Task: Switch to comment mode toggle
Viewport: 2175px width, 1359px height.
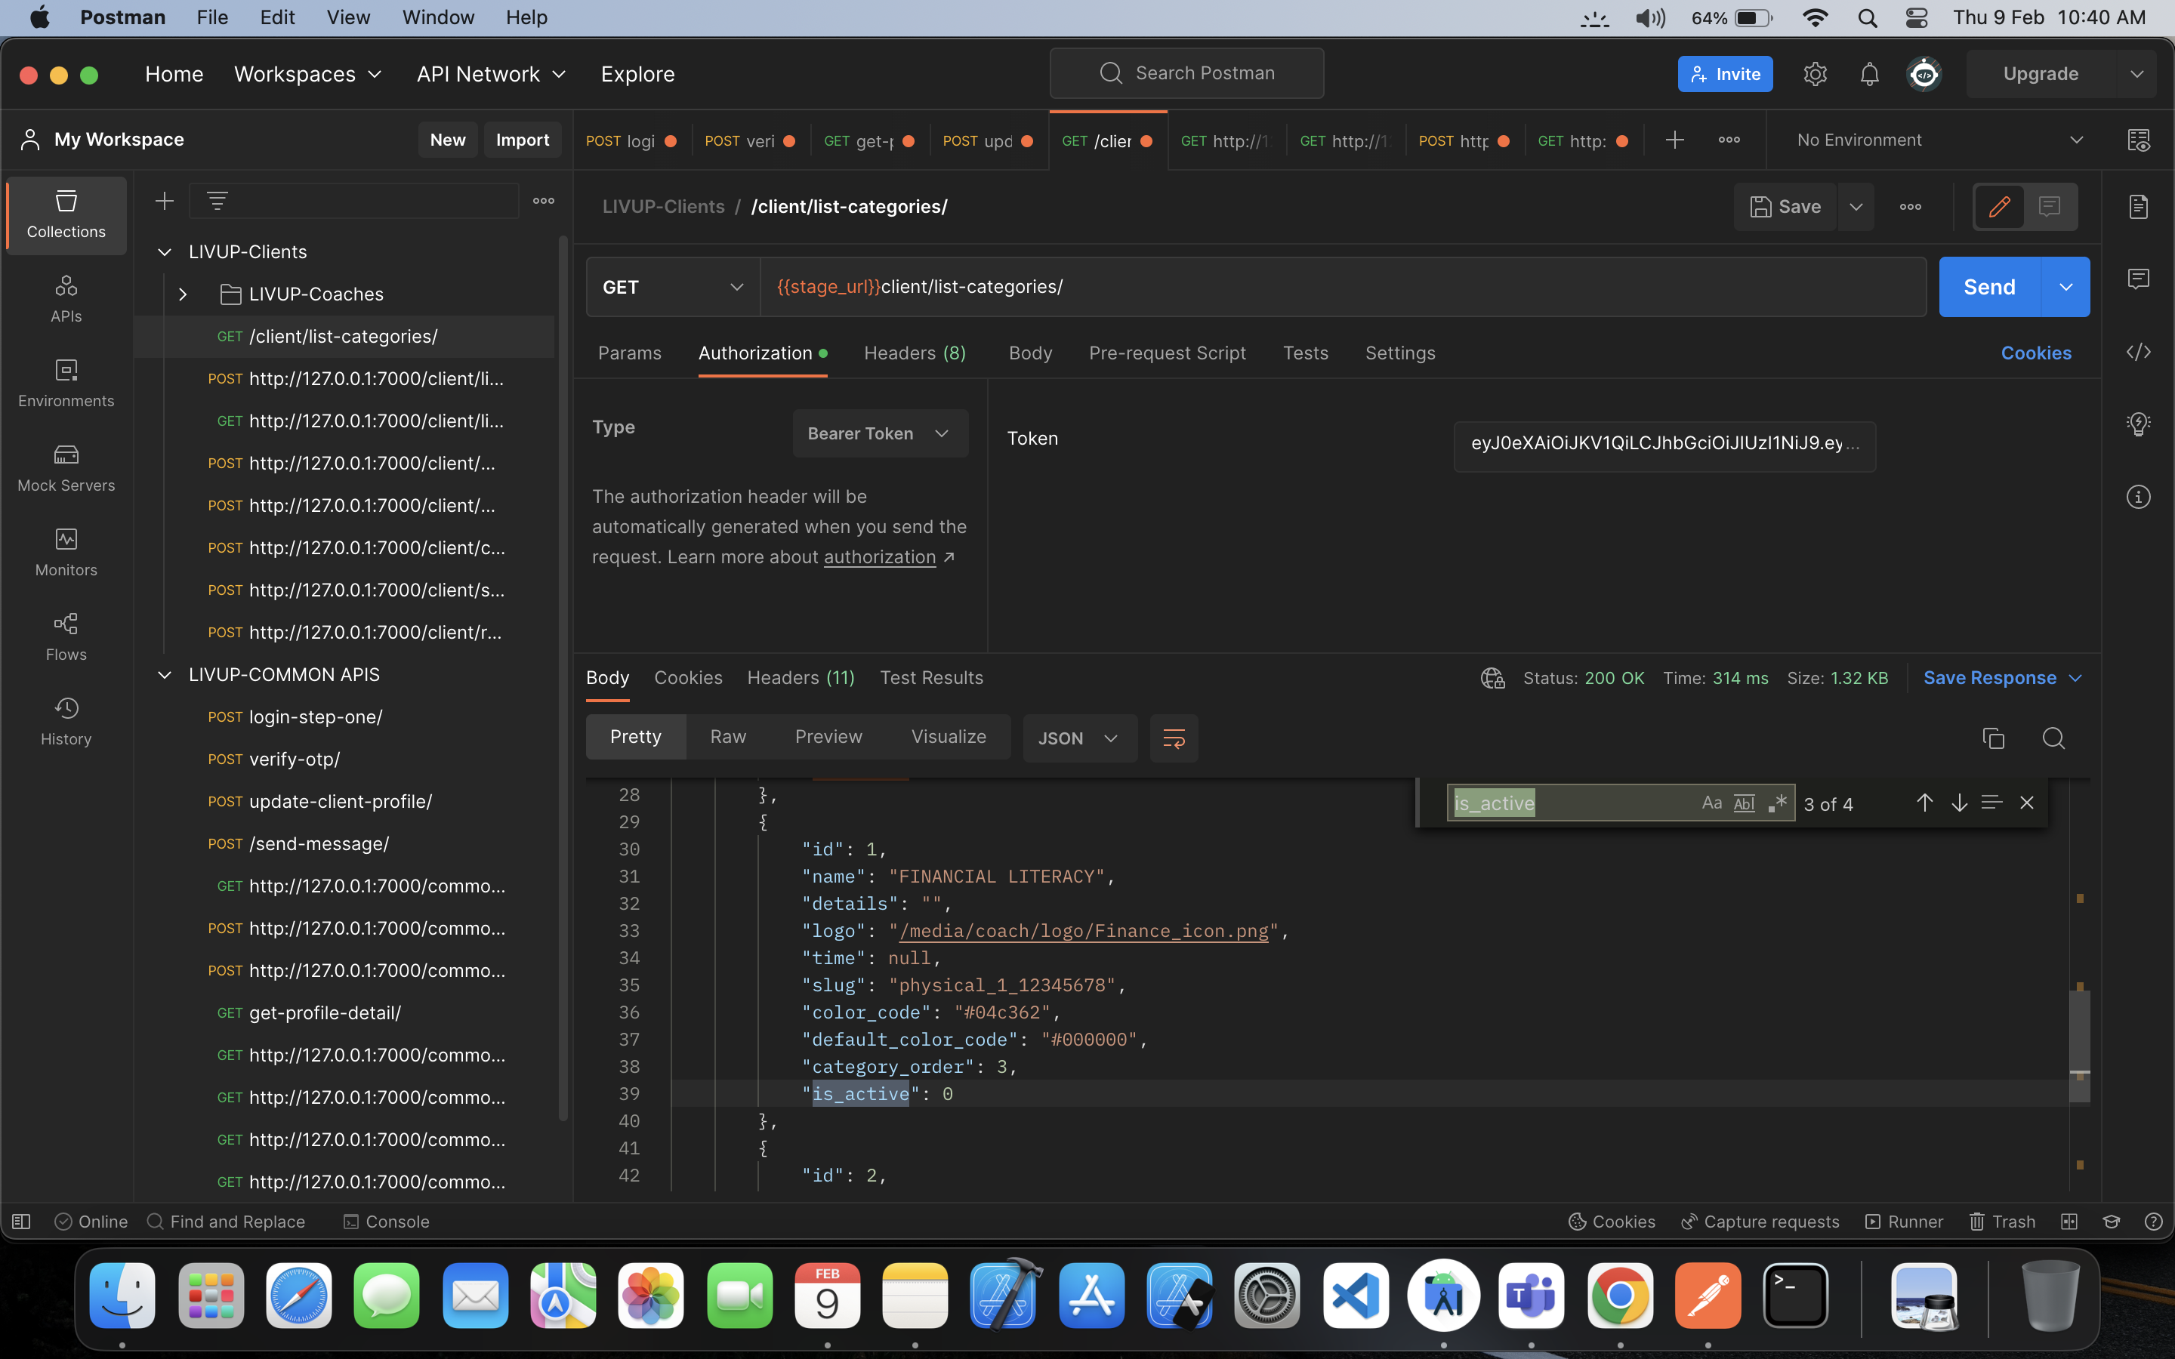Action: 2049,207
